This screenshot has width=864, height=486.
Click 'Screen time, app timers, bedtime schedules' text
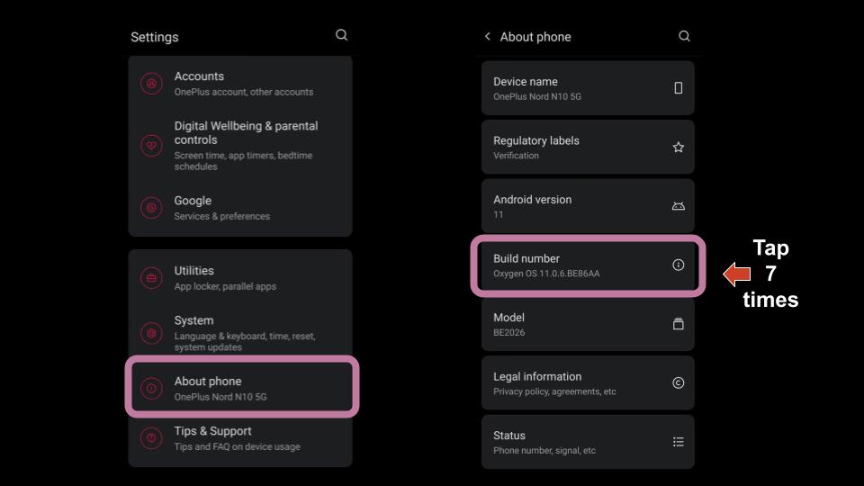coord(243,161)
